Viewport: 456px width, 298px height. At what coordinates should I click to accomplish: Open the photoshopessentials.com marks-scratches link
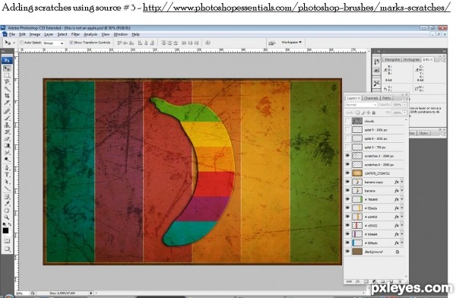pos(296,8)
